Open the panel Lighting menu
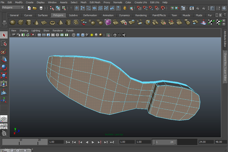 [36, 30]
